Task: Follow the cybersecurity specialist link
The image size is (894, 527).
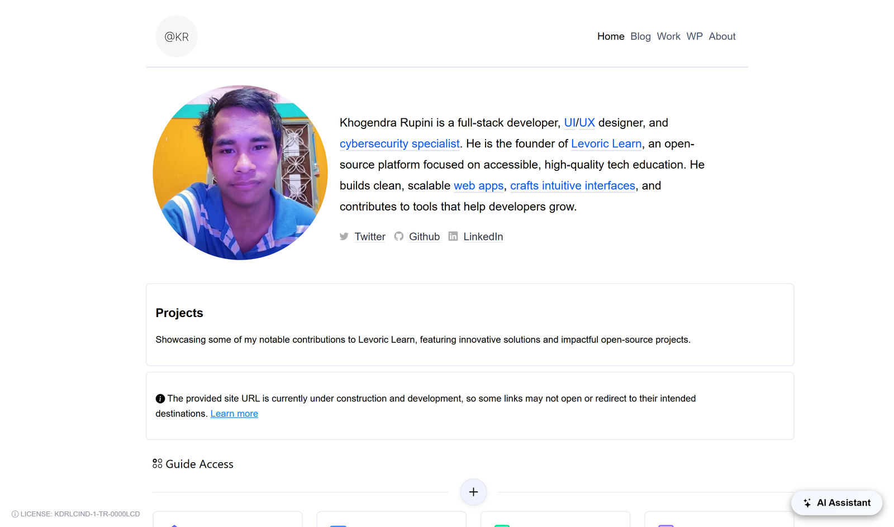Action: (399, 143)
